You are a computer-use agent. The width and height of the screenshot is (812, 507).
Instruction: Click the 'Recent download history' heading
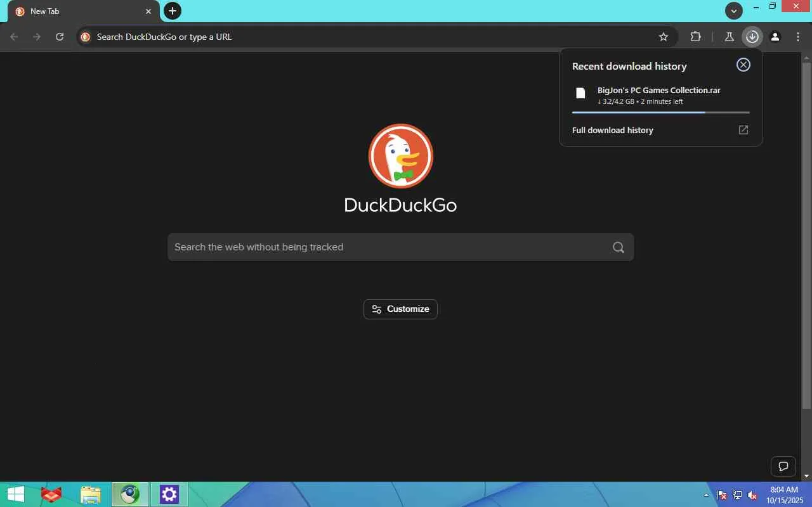(629, 66)
